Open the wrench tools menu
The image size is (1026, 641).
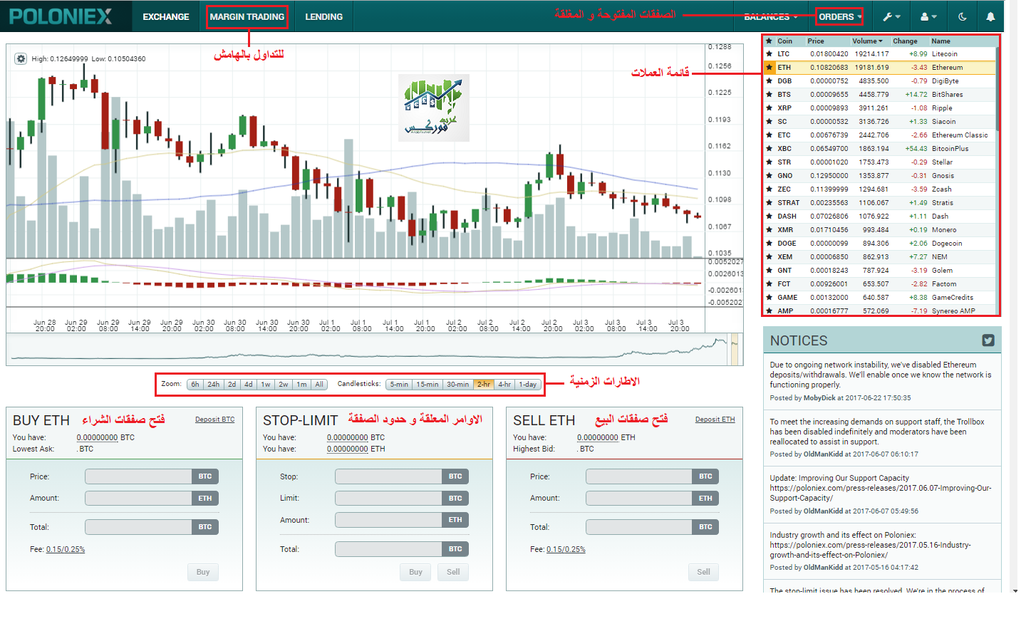(x=891, y=16)
